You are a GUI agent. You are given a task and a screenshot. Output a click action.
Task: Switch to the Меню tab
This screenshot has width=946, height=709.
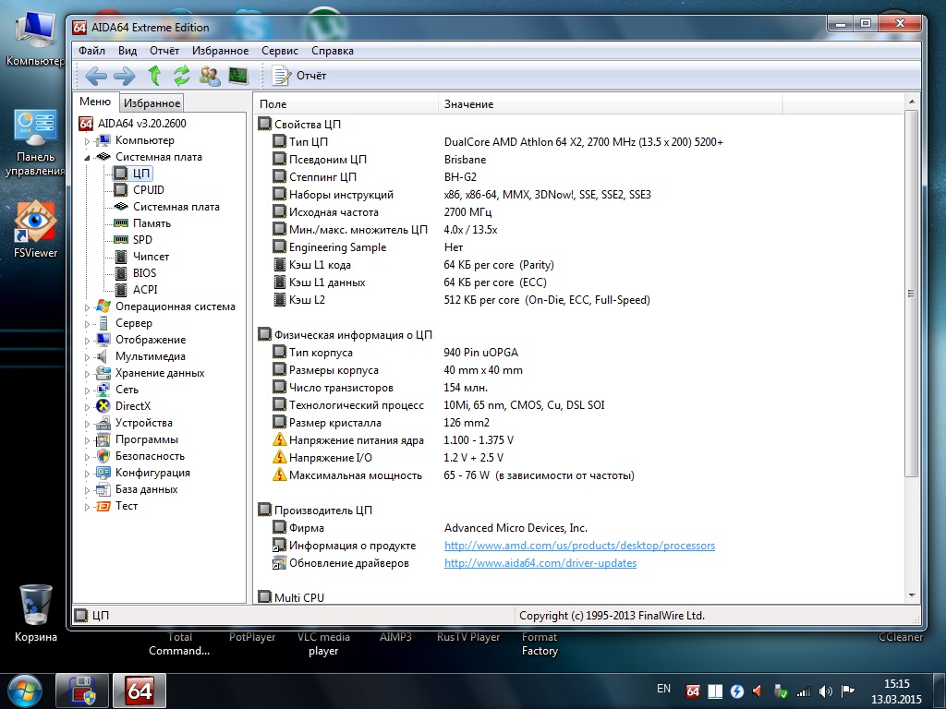[x=95, y=102]
